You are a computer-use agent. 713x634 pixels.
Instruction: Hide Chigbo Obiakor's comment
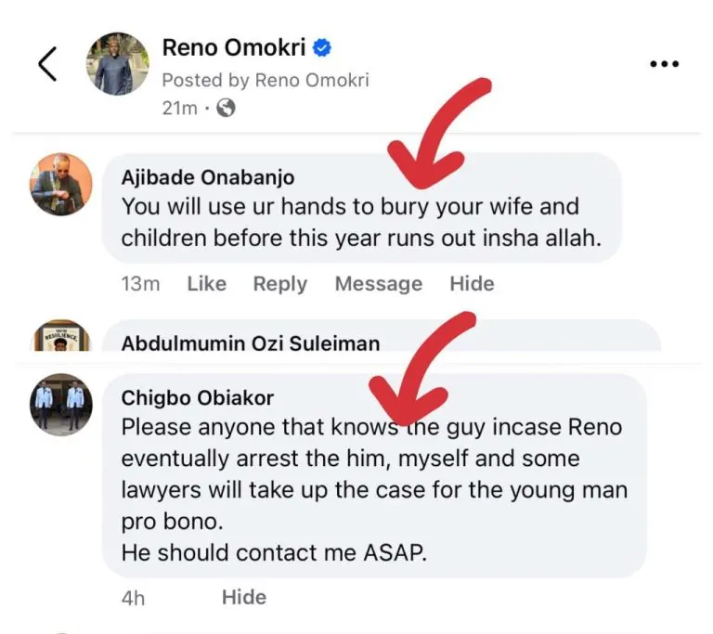[244, 598]
